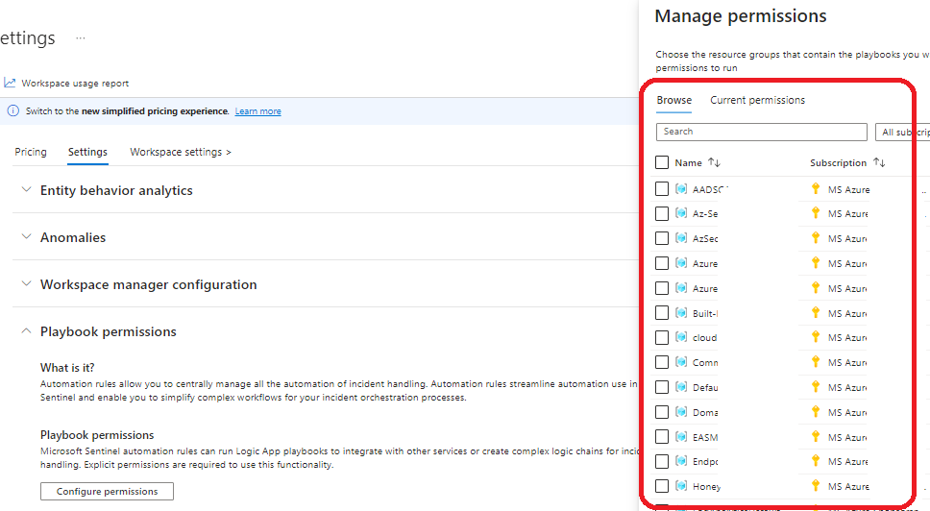This screenshot has width=930, height=511.
Task: Click resource group icon for Az-Se row
Action: (681, 213)
